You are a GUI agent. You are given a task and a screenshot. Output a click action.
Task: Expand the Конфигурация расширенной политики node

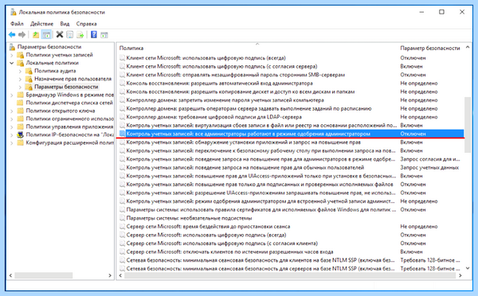coord(12,142)
